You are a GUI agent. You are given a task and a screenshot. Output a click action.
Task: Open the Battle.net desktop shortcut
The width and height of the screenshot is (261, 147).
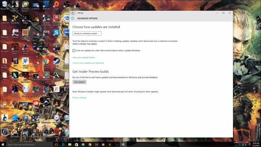(46, 5)
